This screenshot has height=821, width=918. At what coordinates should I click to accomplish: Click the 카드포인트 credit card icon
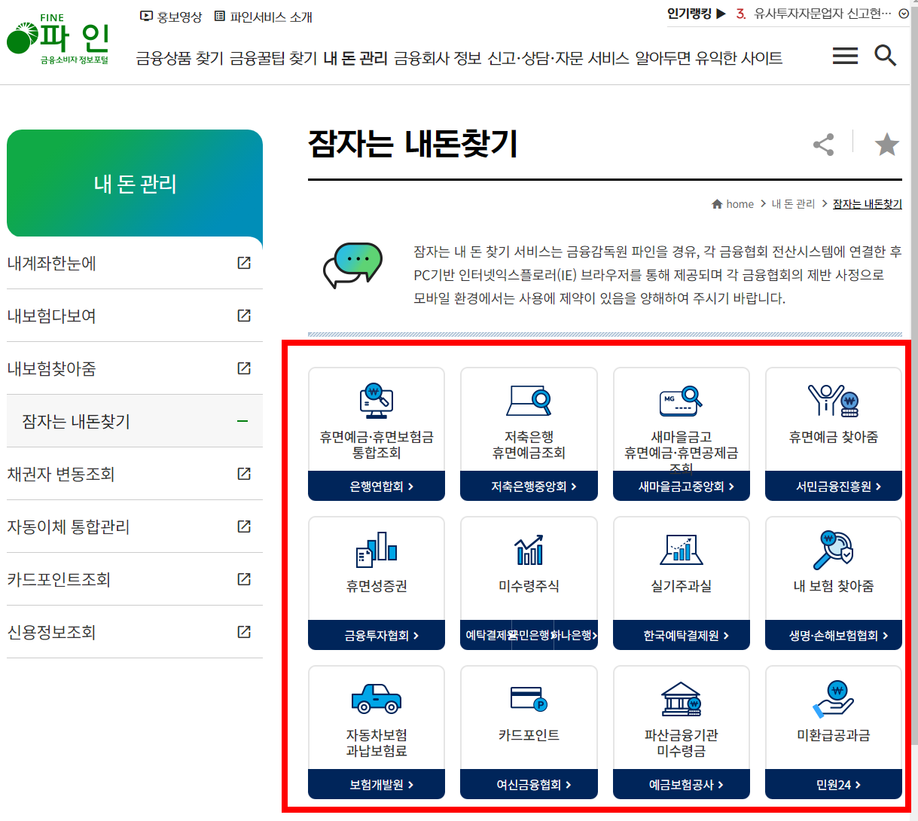click(x=529, y=699)
